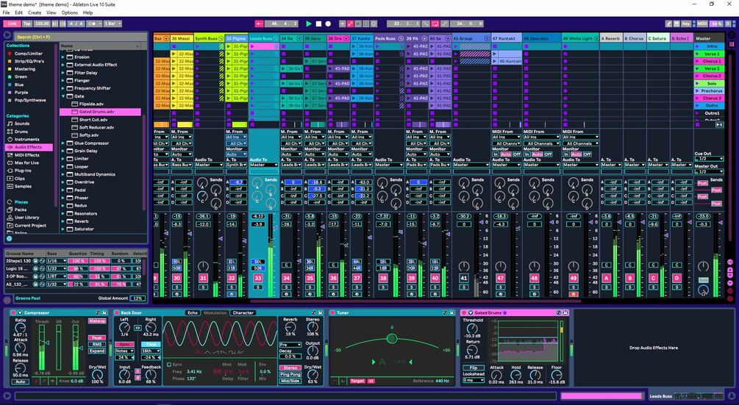Screen dimensions: 739x405
Task: Expand the Filter Delay folder
Action: coord(63,73)
